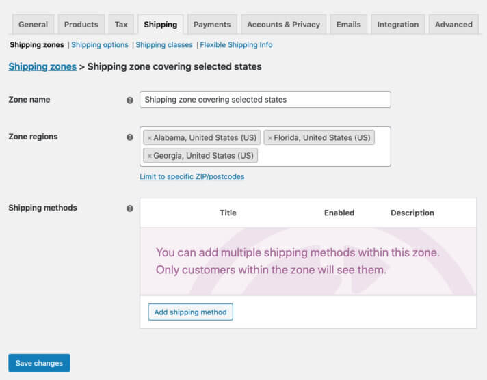
Task: Go back via Shipping zones breadcrumb
Action: [42, 66]
